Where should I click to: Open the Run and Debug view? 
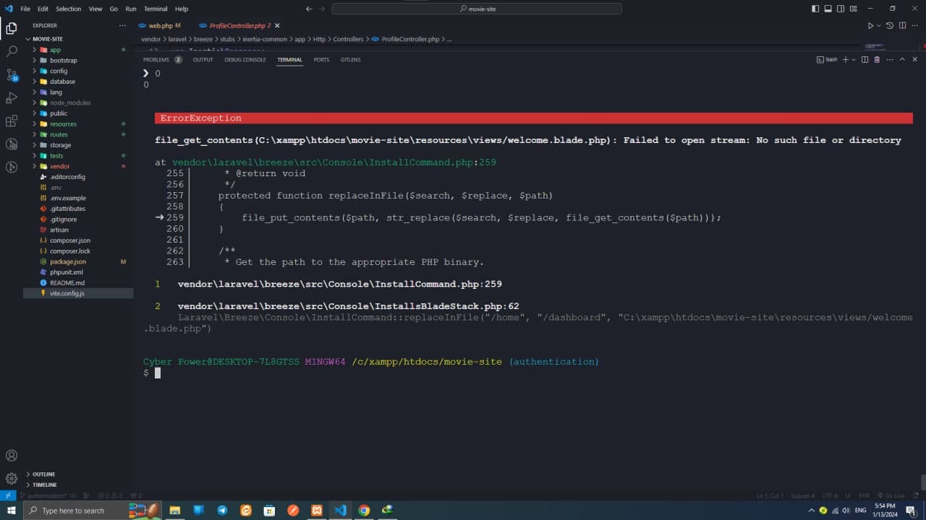[12, 97]
